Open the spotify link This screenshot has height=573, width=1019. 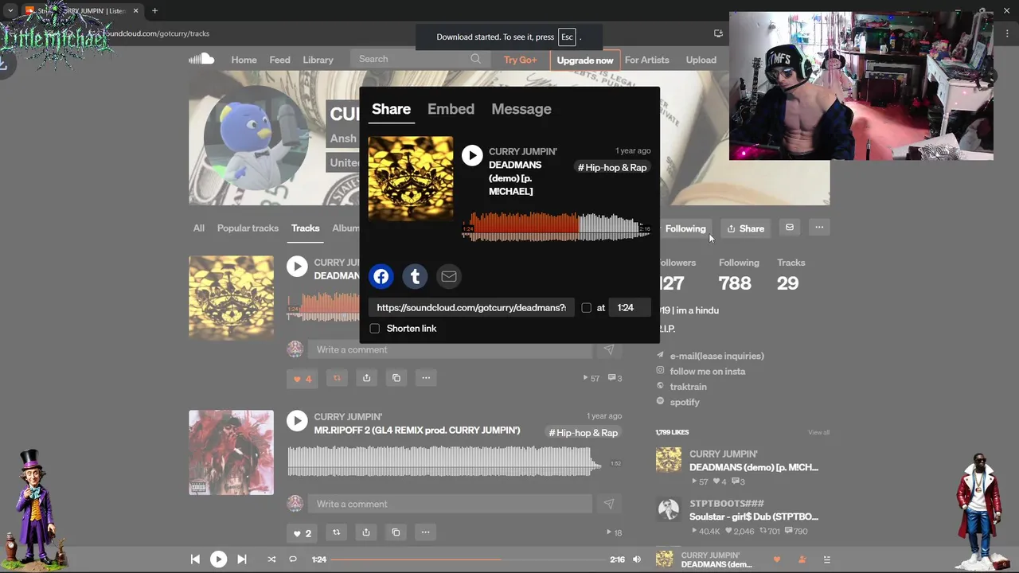685,402
